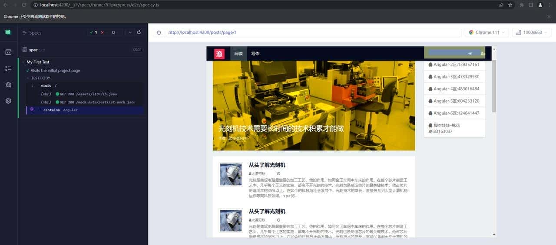Collapse the My First Test suite
Viewport: 556px width, 245px height.
pyautogui.click(x=38, y=62)
